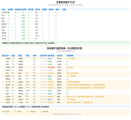Viewport: 131px width, 120px height.
Task: Click the red 不符合条件 status in 大赢家's row
Action: coord(51,67)
